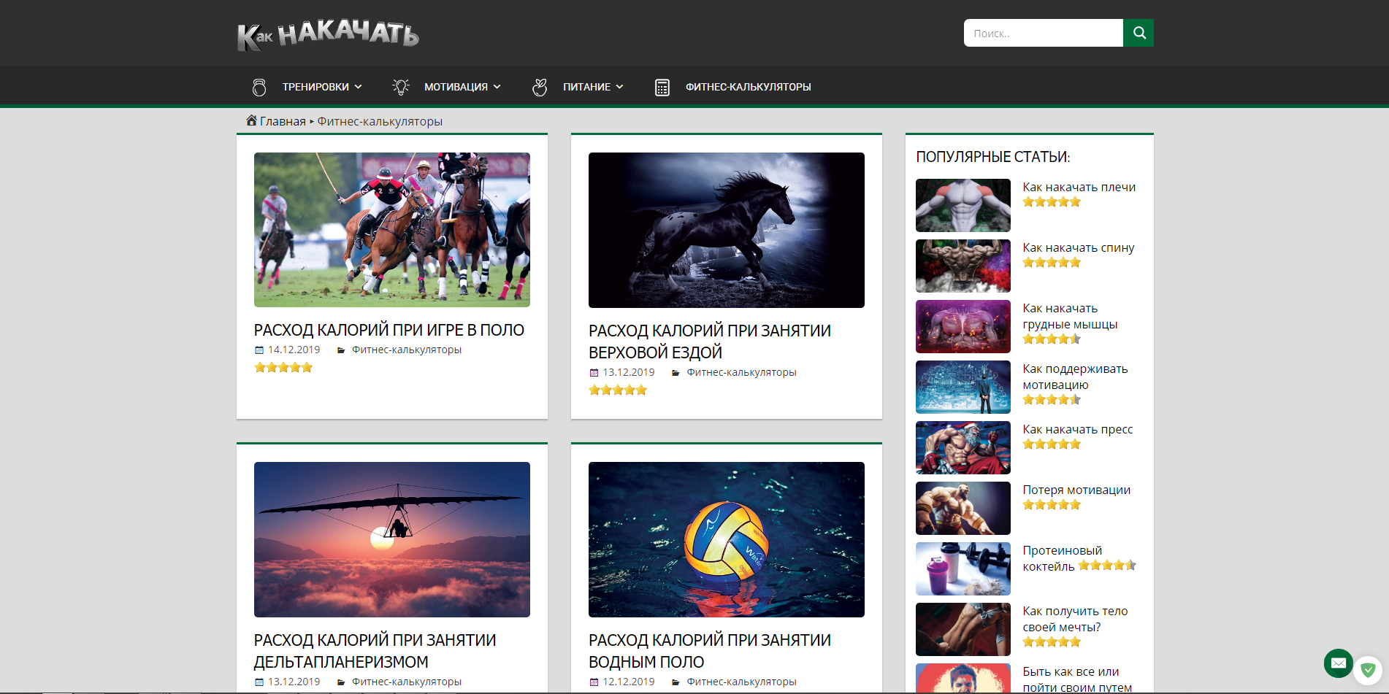Viewport: 1389px width, 694px height.
Task: Click the apple icon beside Питание
Action: point(540,87)
